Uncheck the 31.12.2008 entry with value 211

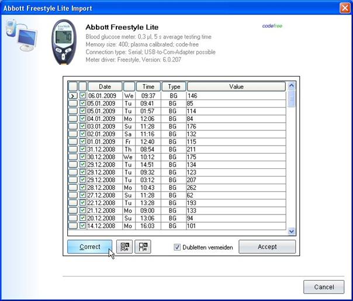[x=82, y=148]
